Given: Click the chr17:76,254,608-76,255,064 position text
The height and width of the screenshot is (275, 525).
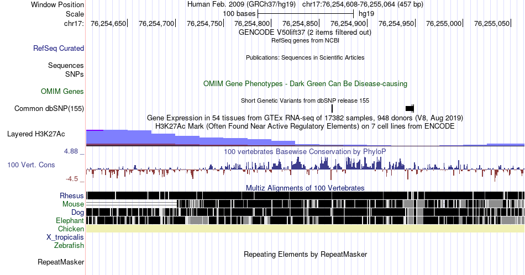Looking at the screenshot, I should [363, 4].
